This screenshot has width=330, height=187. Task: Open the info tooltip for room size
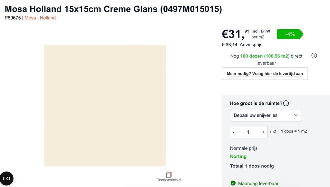286,103
